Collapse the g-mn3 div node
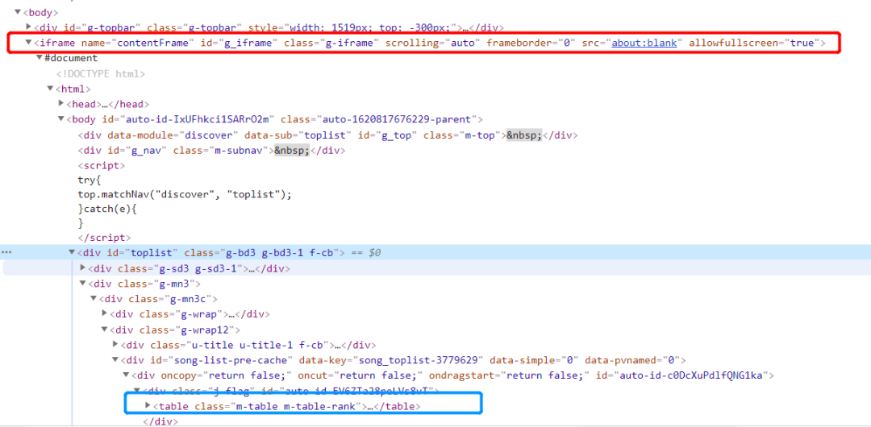The width and height of the screenshot is (871, 427). click(x=83, y=283)
